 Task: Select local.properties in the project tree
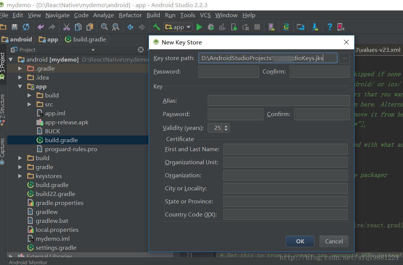(57, 230)
